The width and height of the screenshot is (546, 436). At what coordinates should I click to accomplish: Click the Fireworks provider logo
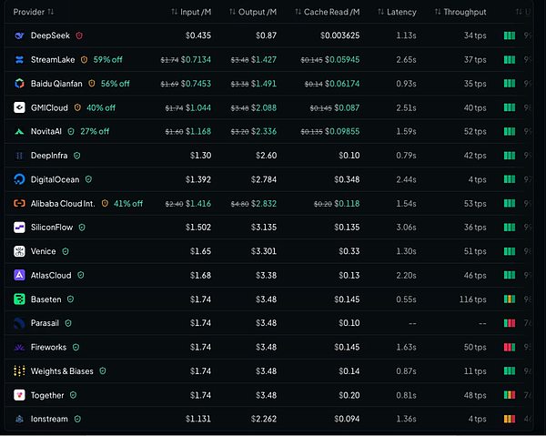click(x=19, y=347)
